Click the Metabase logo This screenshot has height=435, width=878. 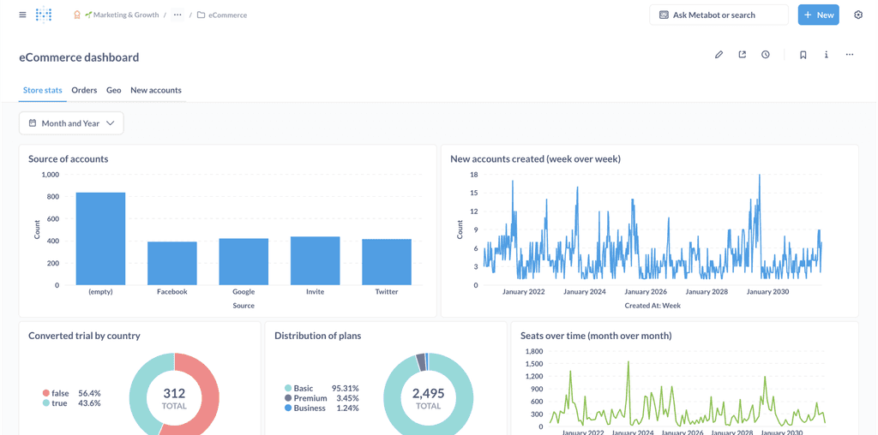click(x=44, y=15)
